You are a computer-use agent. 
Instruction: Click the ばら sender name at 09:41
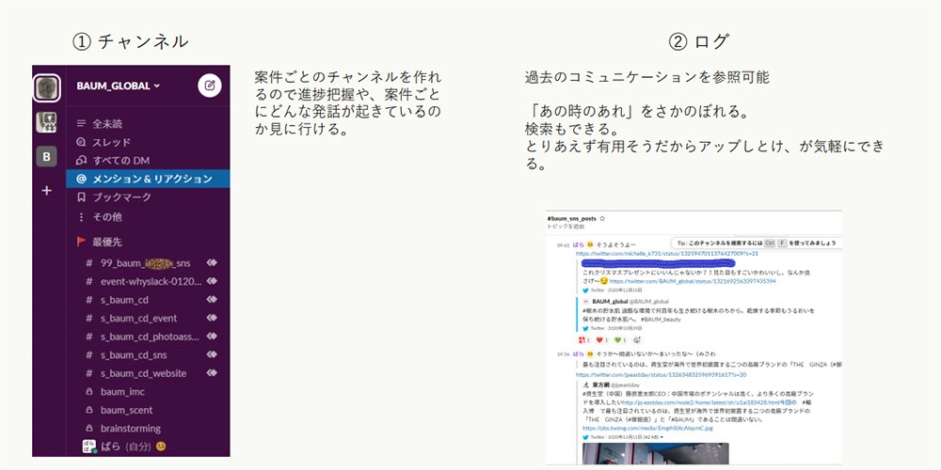pyautogui.click(x=579, y=245)
